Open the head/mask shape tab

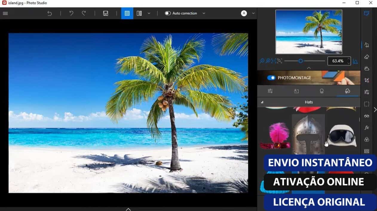322,91
